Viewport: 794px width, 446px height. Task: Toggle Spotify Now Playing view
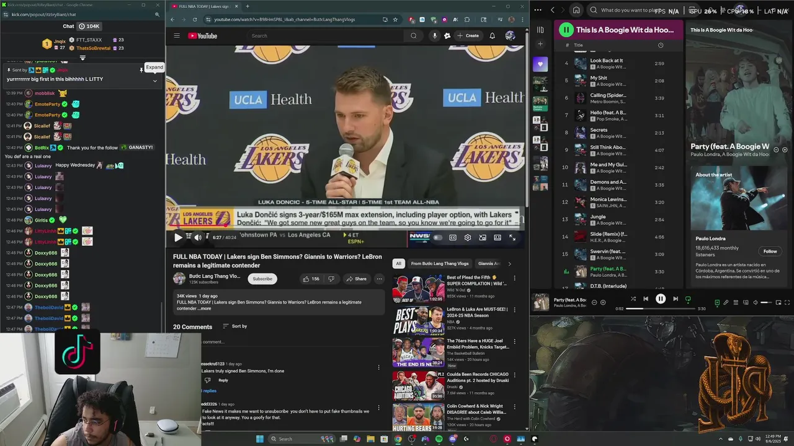[717, 302]
